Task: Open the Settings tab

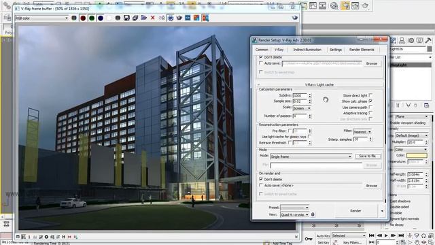Action: (336, 50)
